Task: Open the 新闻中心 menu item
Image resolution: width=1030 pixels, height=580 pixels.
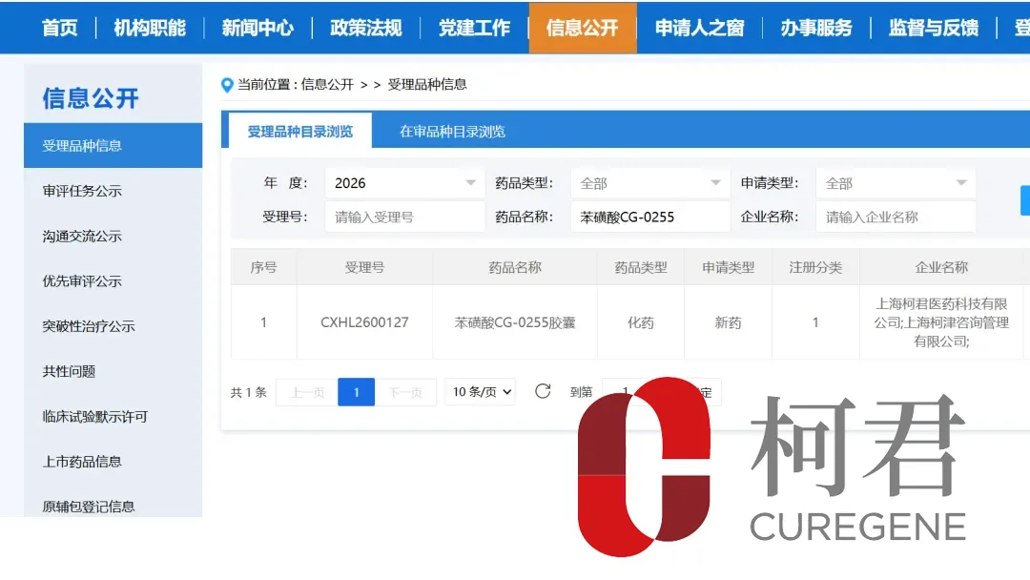Action: pos(259,28)
